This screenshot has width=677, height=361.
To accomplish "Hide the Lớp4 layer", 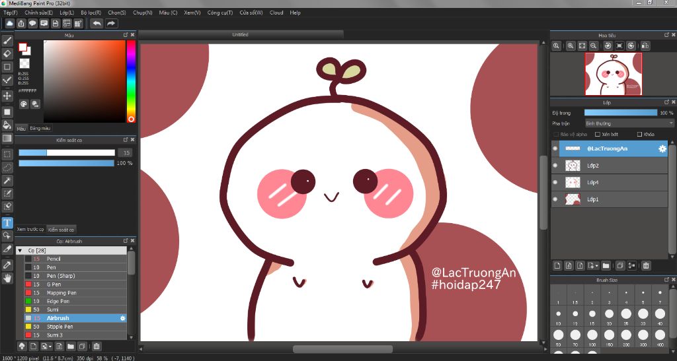I will tap(555, 182).
